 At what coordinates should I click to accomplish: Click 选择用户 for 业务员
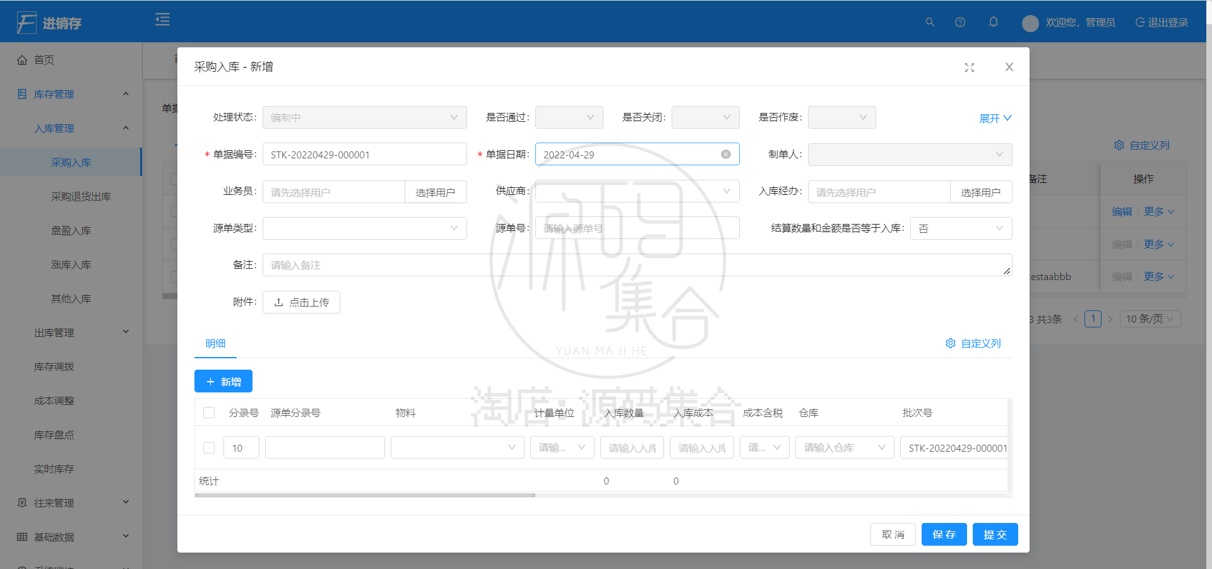coord(436,192)
